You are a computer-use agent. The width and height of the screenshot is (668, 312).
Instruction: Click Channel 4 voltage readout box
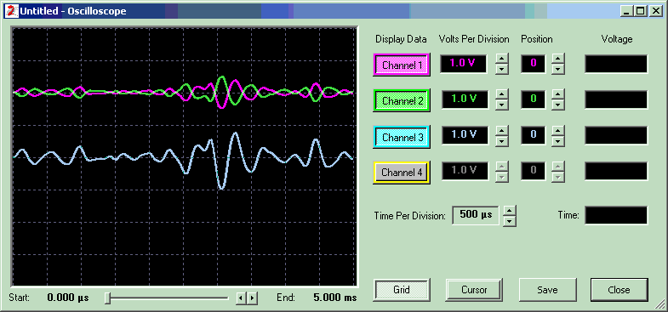(616, 171)
